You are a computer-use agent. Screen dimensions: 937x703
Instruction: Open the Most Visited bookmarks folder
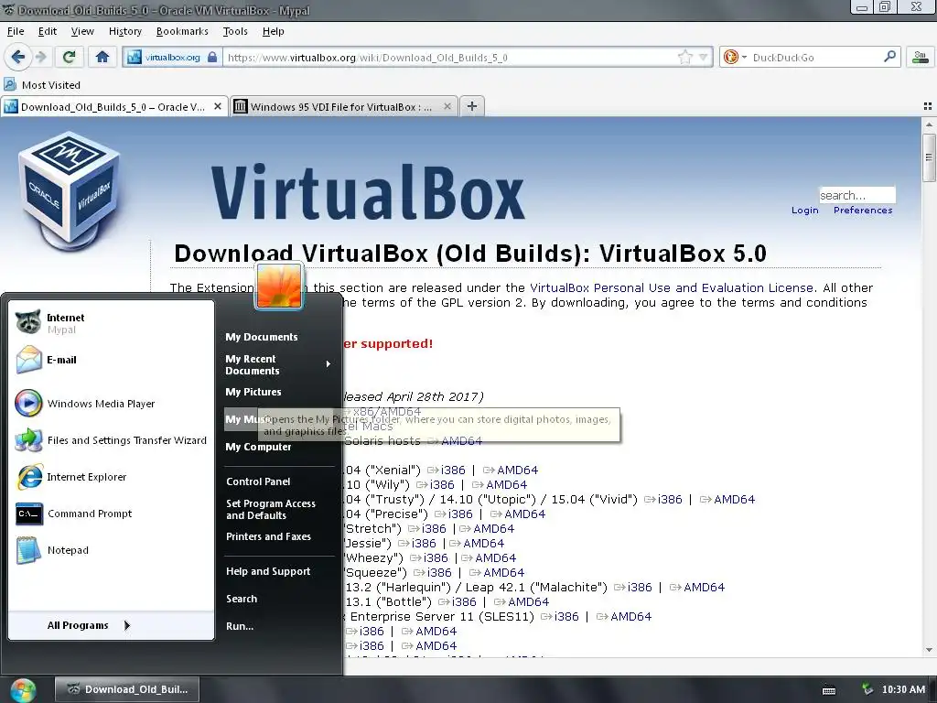[x=42, y=85]
